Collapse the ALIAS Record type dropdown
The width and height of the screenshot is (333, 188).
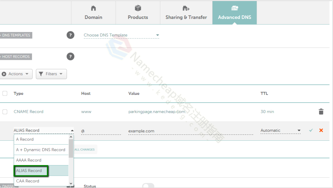click(x=44, y=130)
